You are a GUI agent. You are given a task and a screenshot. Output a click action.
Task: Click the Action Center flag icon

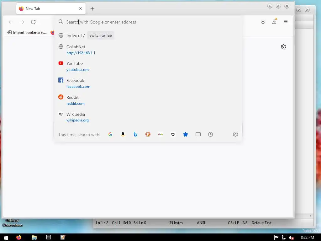(x=276, y=238)
